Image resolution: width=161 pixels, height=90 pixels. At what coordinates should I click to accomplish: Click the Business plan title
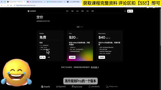click(x=102, y=33)
